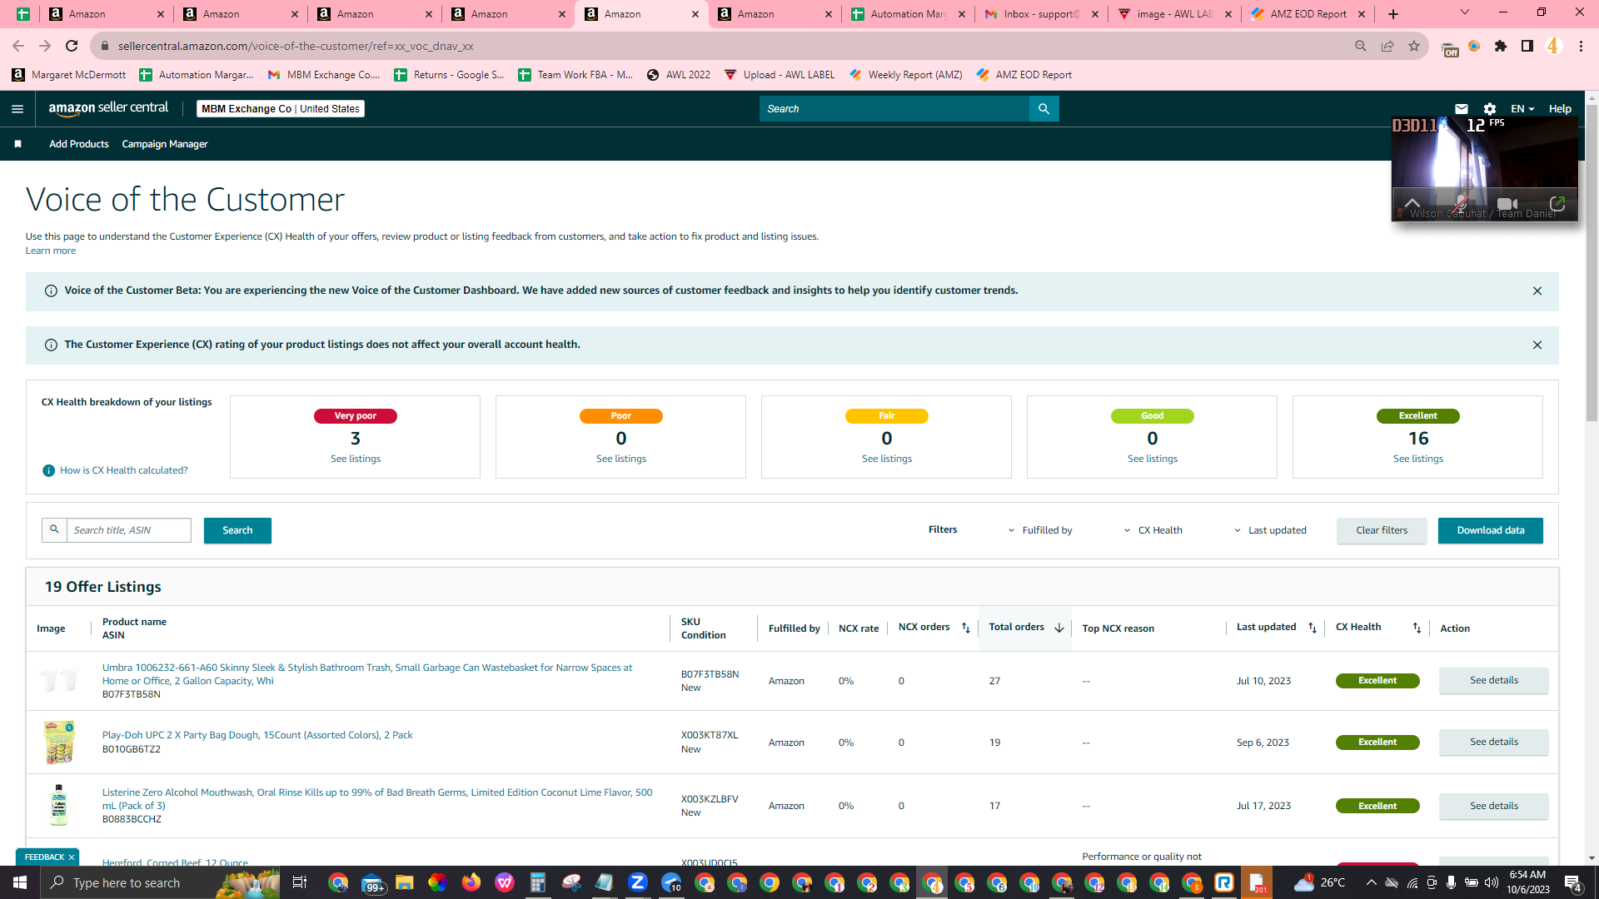Click Clear filters button
The height and width of the screenshot is (899, 1599).
1382,530
